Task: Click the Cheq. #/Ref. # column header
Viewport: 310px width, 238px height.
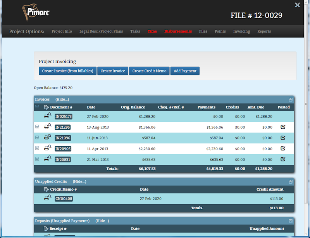Action: [x=171, y=107]
